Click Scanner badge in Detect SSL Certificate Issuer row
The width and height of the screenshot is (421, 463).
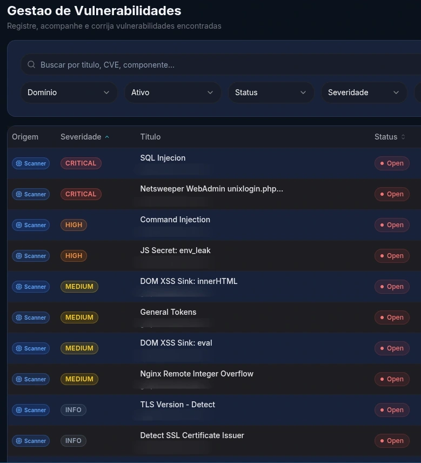point(31,441)
